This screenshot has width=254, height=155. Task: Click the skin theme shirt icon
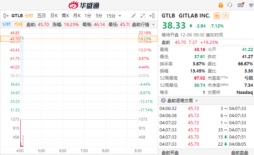click(249, 5)
